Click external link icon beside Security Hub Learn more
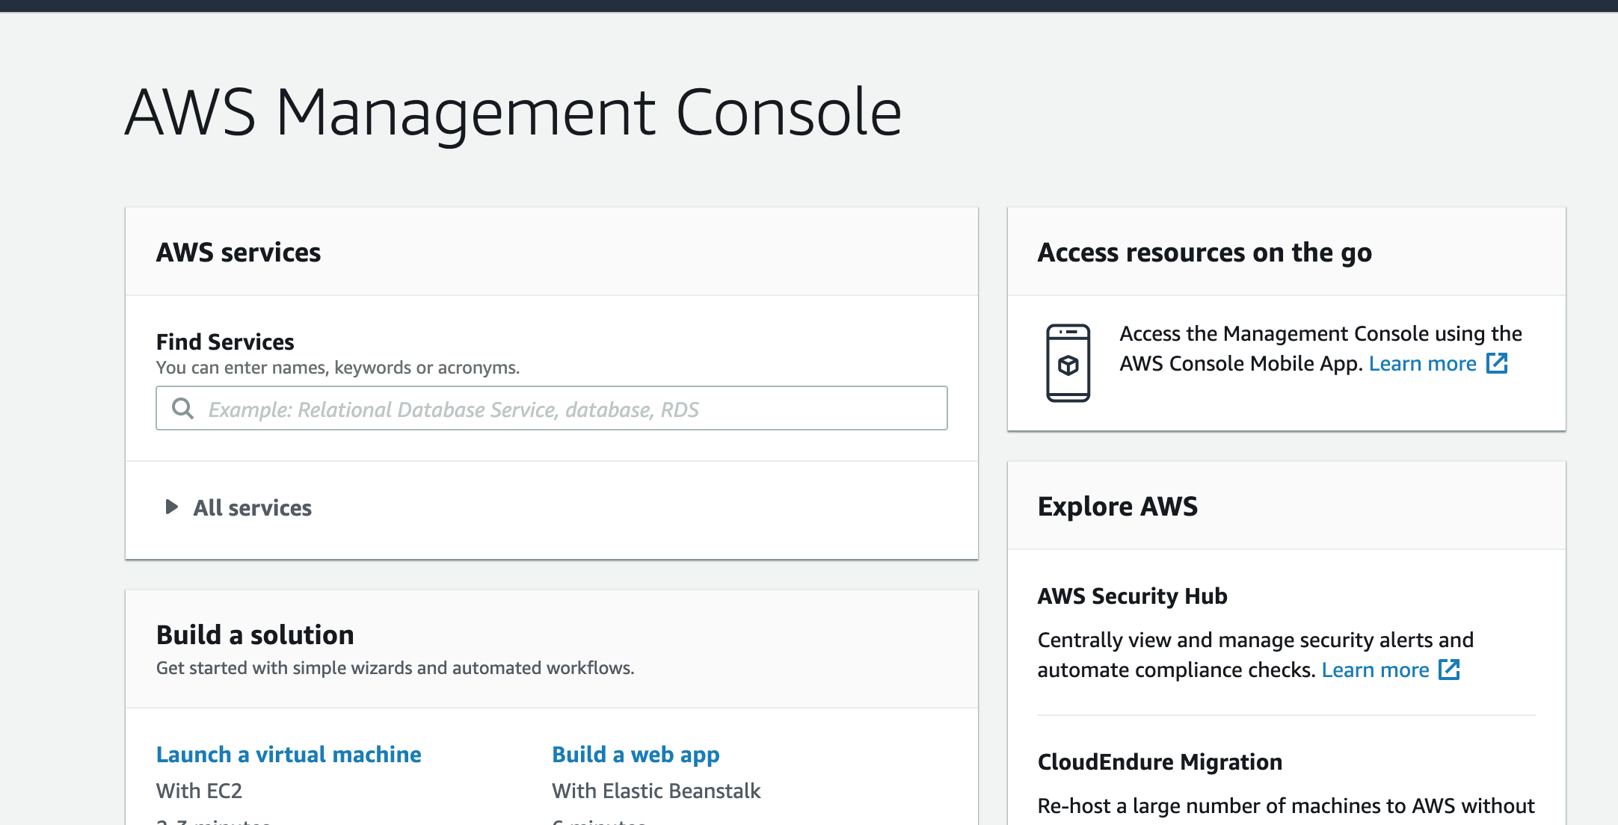The height and width of the screenshot is (825, 1618). tap(1449, 670)
